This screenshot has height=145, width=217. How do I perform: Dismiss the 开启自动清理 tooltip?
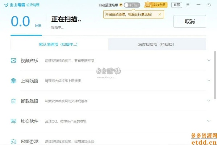coord(160,14)
